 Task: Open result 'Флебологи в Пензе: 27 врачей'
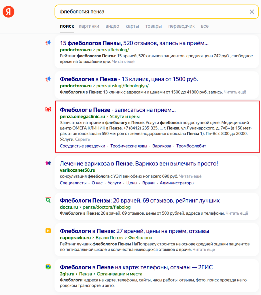click(x=134, y=231)
